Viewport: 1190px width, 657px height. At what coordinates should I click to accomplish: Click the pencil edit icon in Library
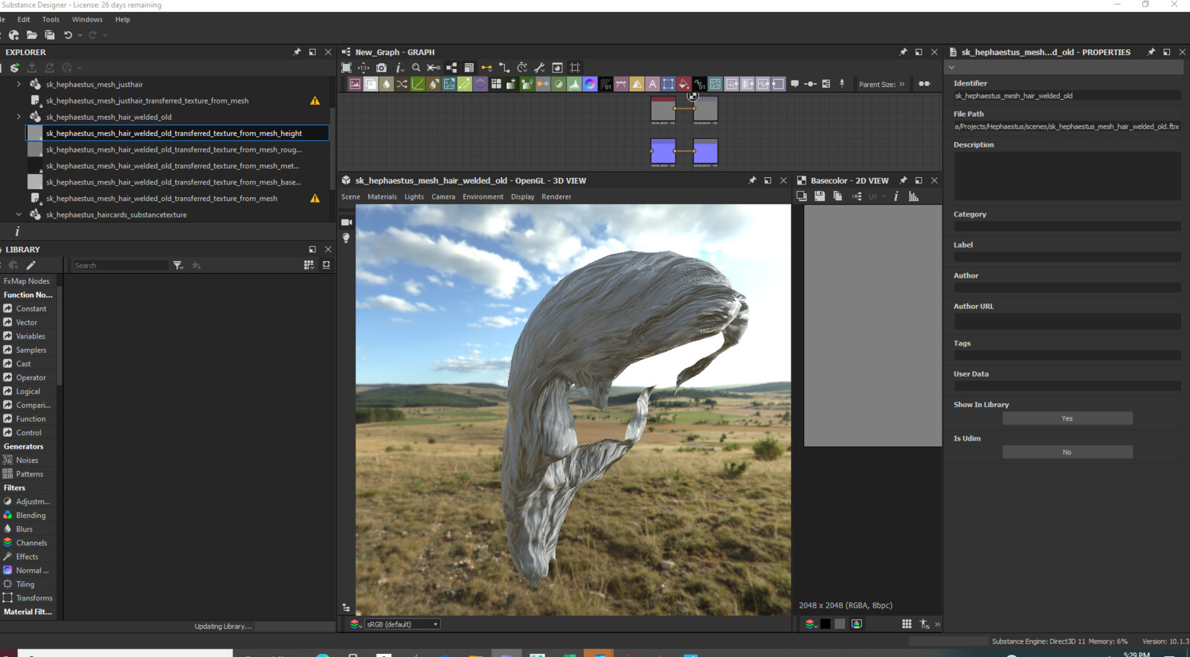click(x=30, y=266)
